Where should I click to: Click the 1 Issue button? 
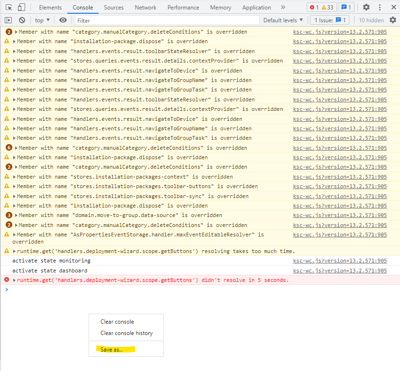click(x=329, y=20)
